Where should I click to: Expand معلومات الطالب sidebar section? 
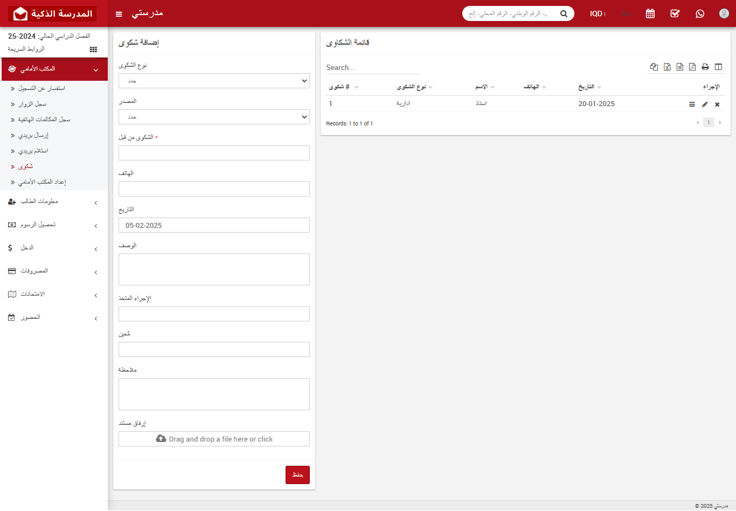pos(54,202)
